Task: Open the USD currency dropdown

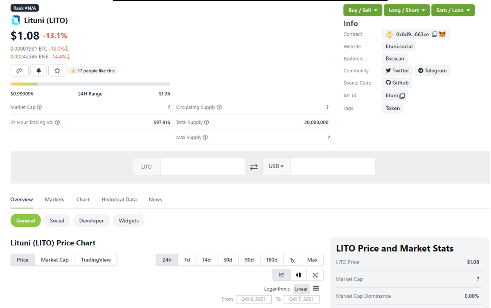Action: (x=276, y=166)
